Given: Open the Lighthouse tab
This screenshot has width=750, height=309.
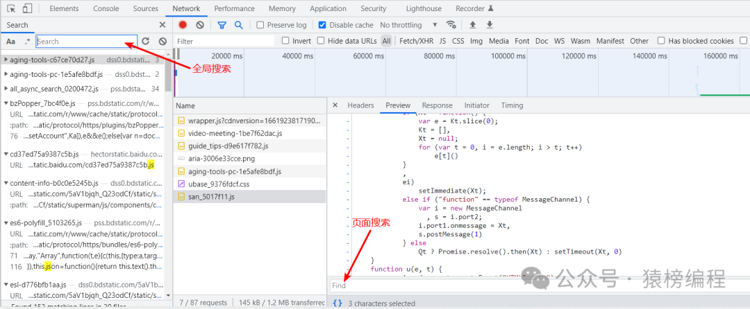Looking at the screenshot, I should coord(424,8).
